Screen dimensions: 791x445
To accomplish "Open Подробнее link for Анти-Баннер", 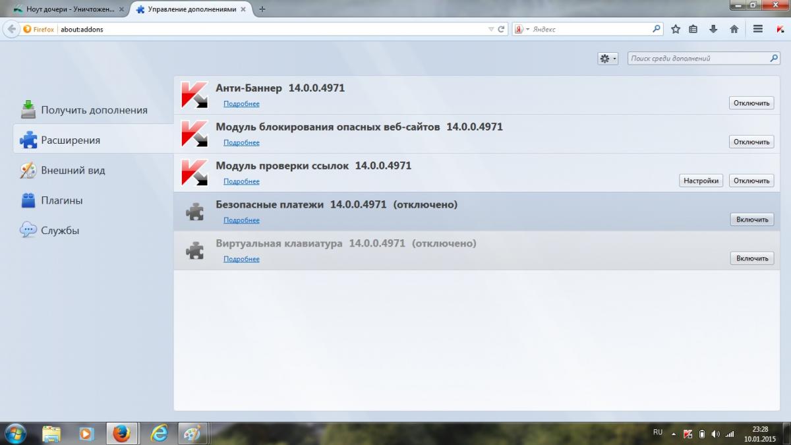I will pos(241,104).
